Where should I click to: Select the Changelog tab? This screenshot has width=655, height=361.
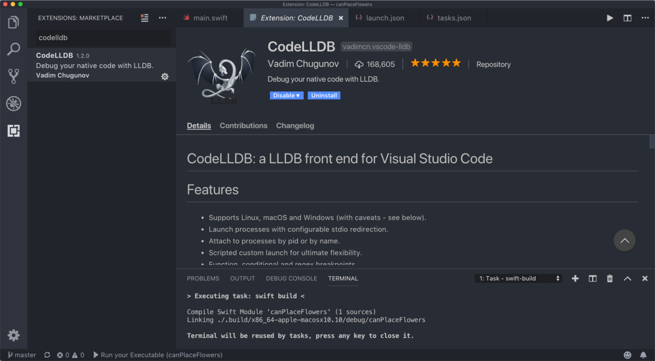pyautogui.click(x=295, y=125)
